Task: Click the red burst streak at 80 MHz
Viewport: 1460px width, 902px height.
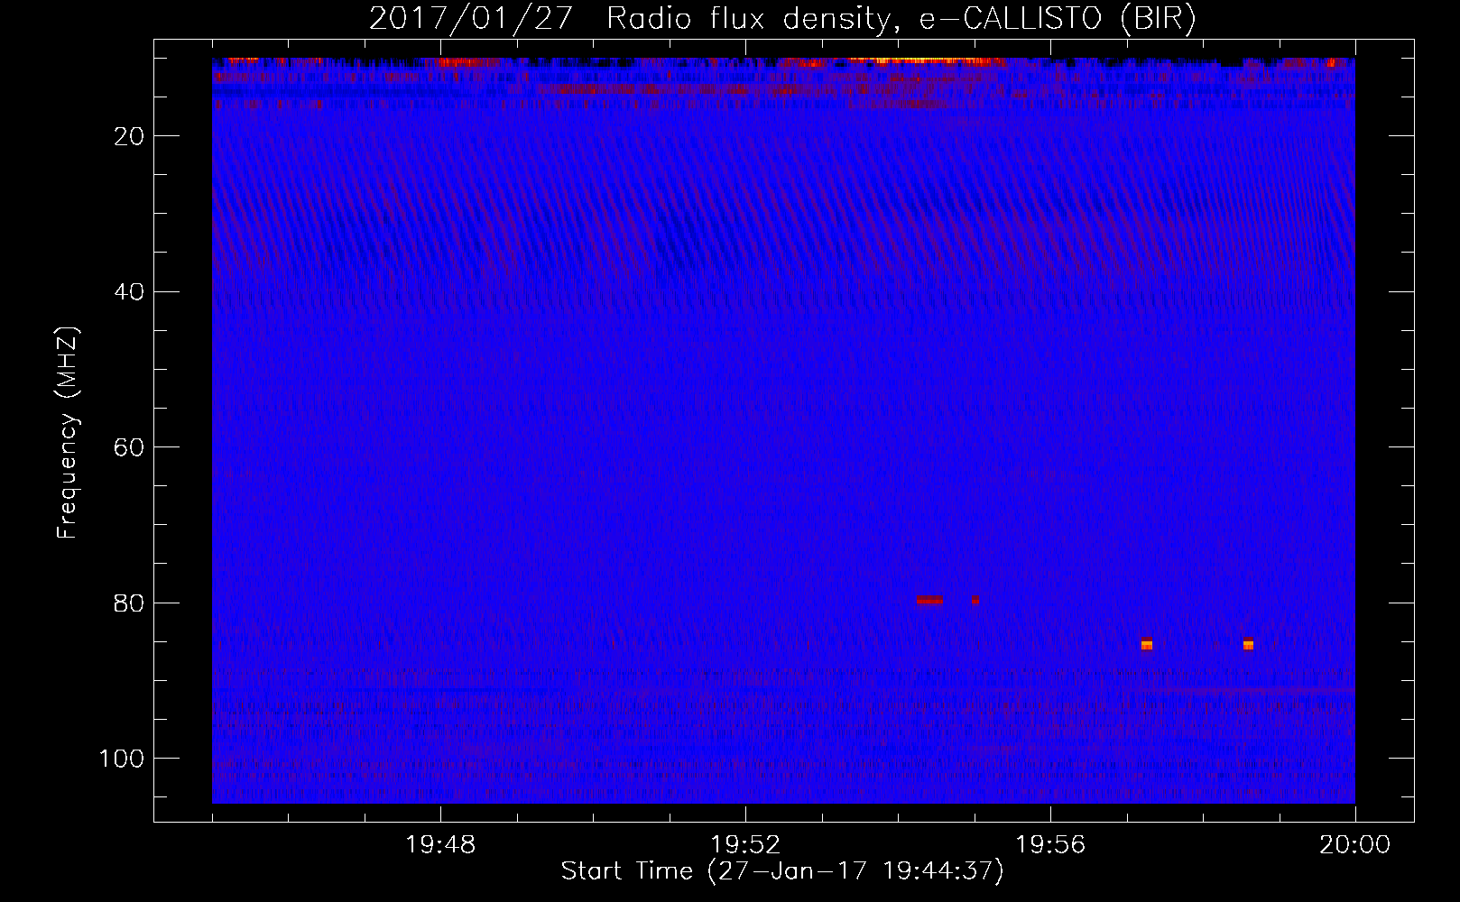Action: (929, 600)
